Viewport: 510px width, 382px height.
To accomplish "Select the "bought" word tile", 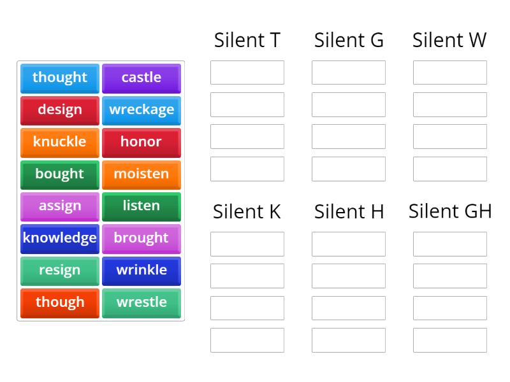I will 59,174.
